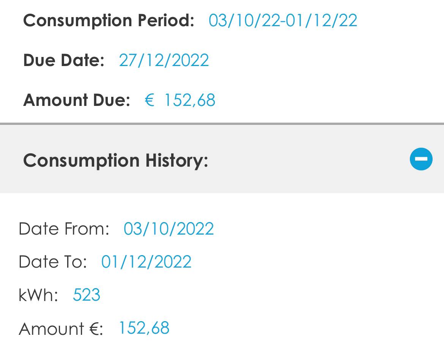Select the kWh value 523
444x361 pixels.
[x=87, y=295]
